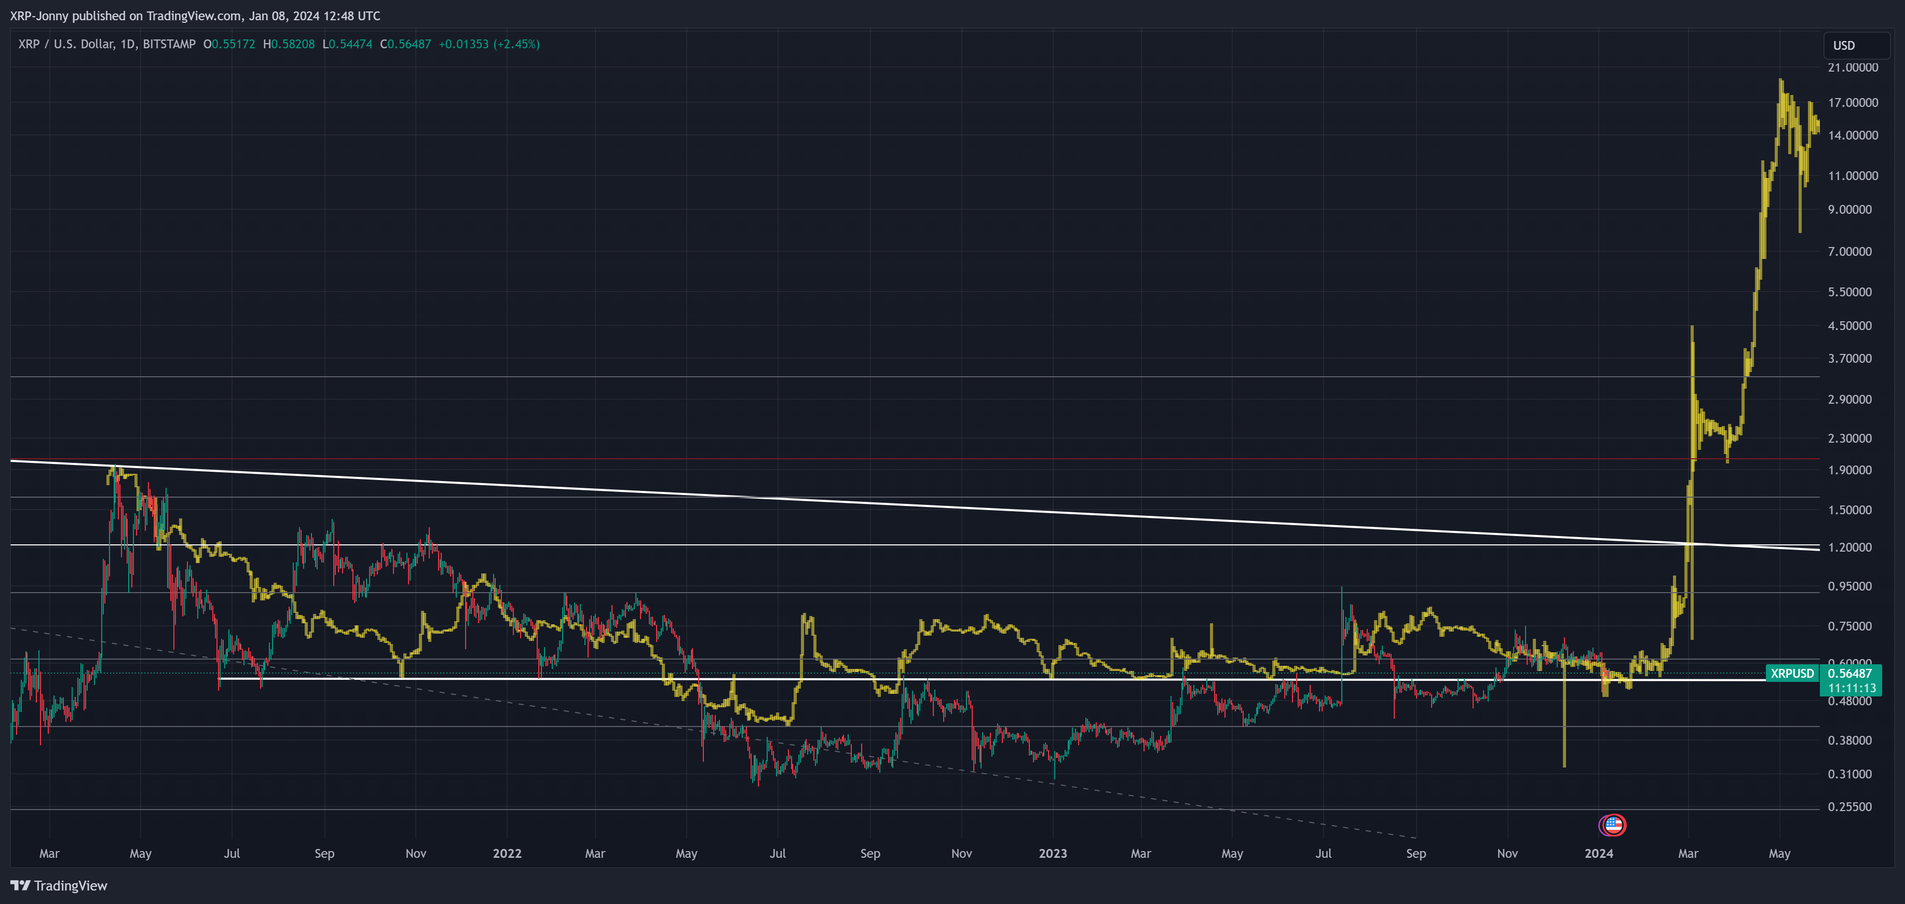This screenshot has width=1905, height=904.
Task: Click the Open value 0.55172
Action: pos(234,44)
